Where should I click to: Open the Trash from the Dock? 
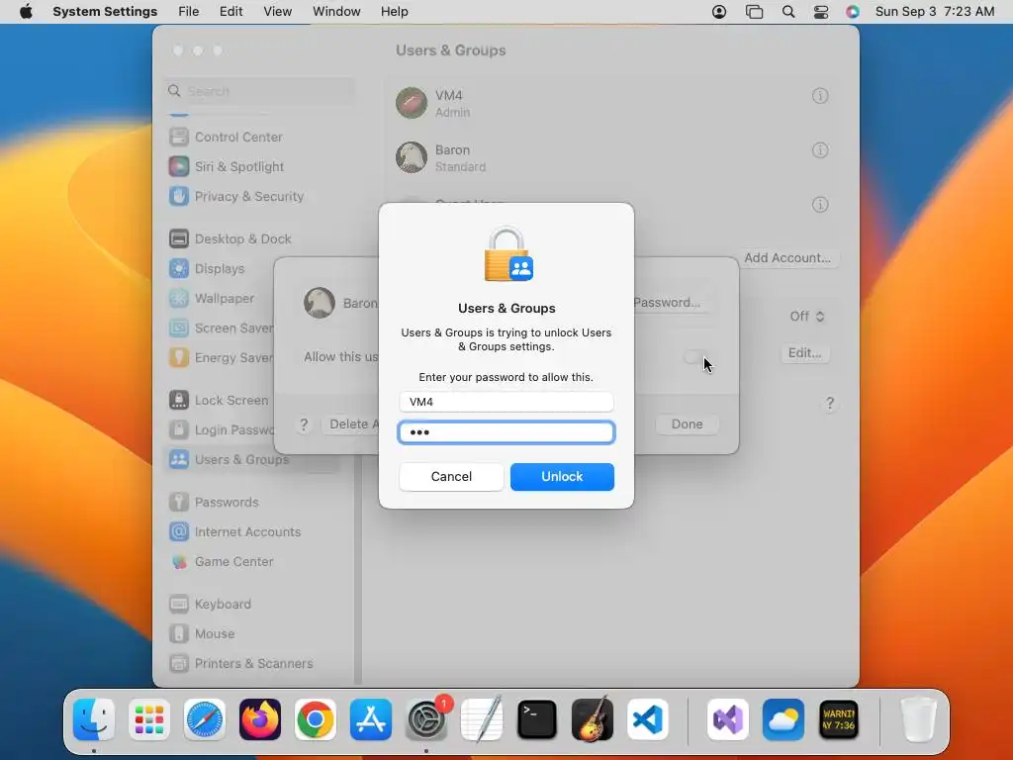click(919, 719)
